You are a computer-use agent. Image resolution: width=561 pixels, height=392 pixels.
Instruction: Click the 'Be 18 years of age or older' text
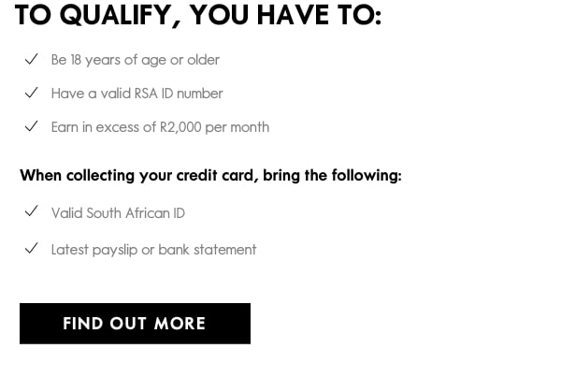click(136, 60)
